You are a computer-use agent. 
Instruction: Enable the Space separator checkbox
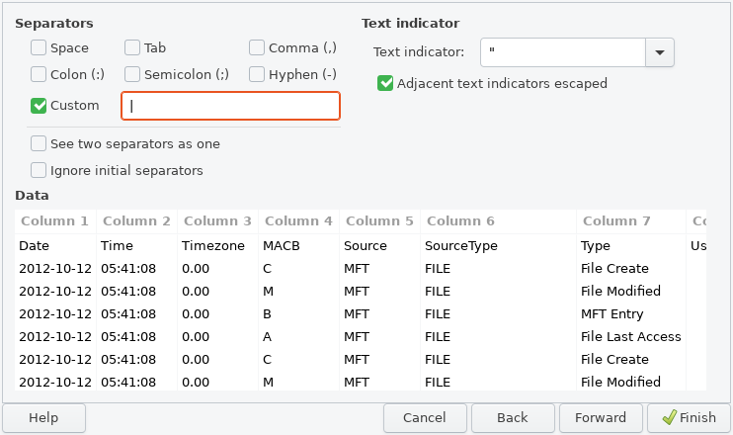tap(39, 47)
